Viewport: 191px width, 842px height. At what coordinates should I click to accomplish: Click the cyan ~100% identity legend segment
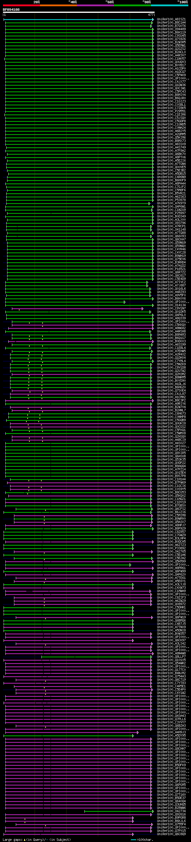coord(170,5)
